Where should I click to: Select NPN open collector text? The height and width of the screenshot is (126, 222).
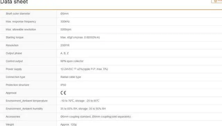[72, 61]
